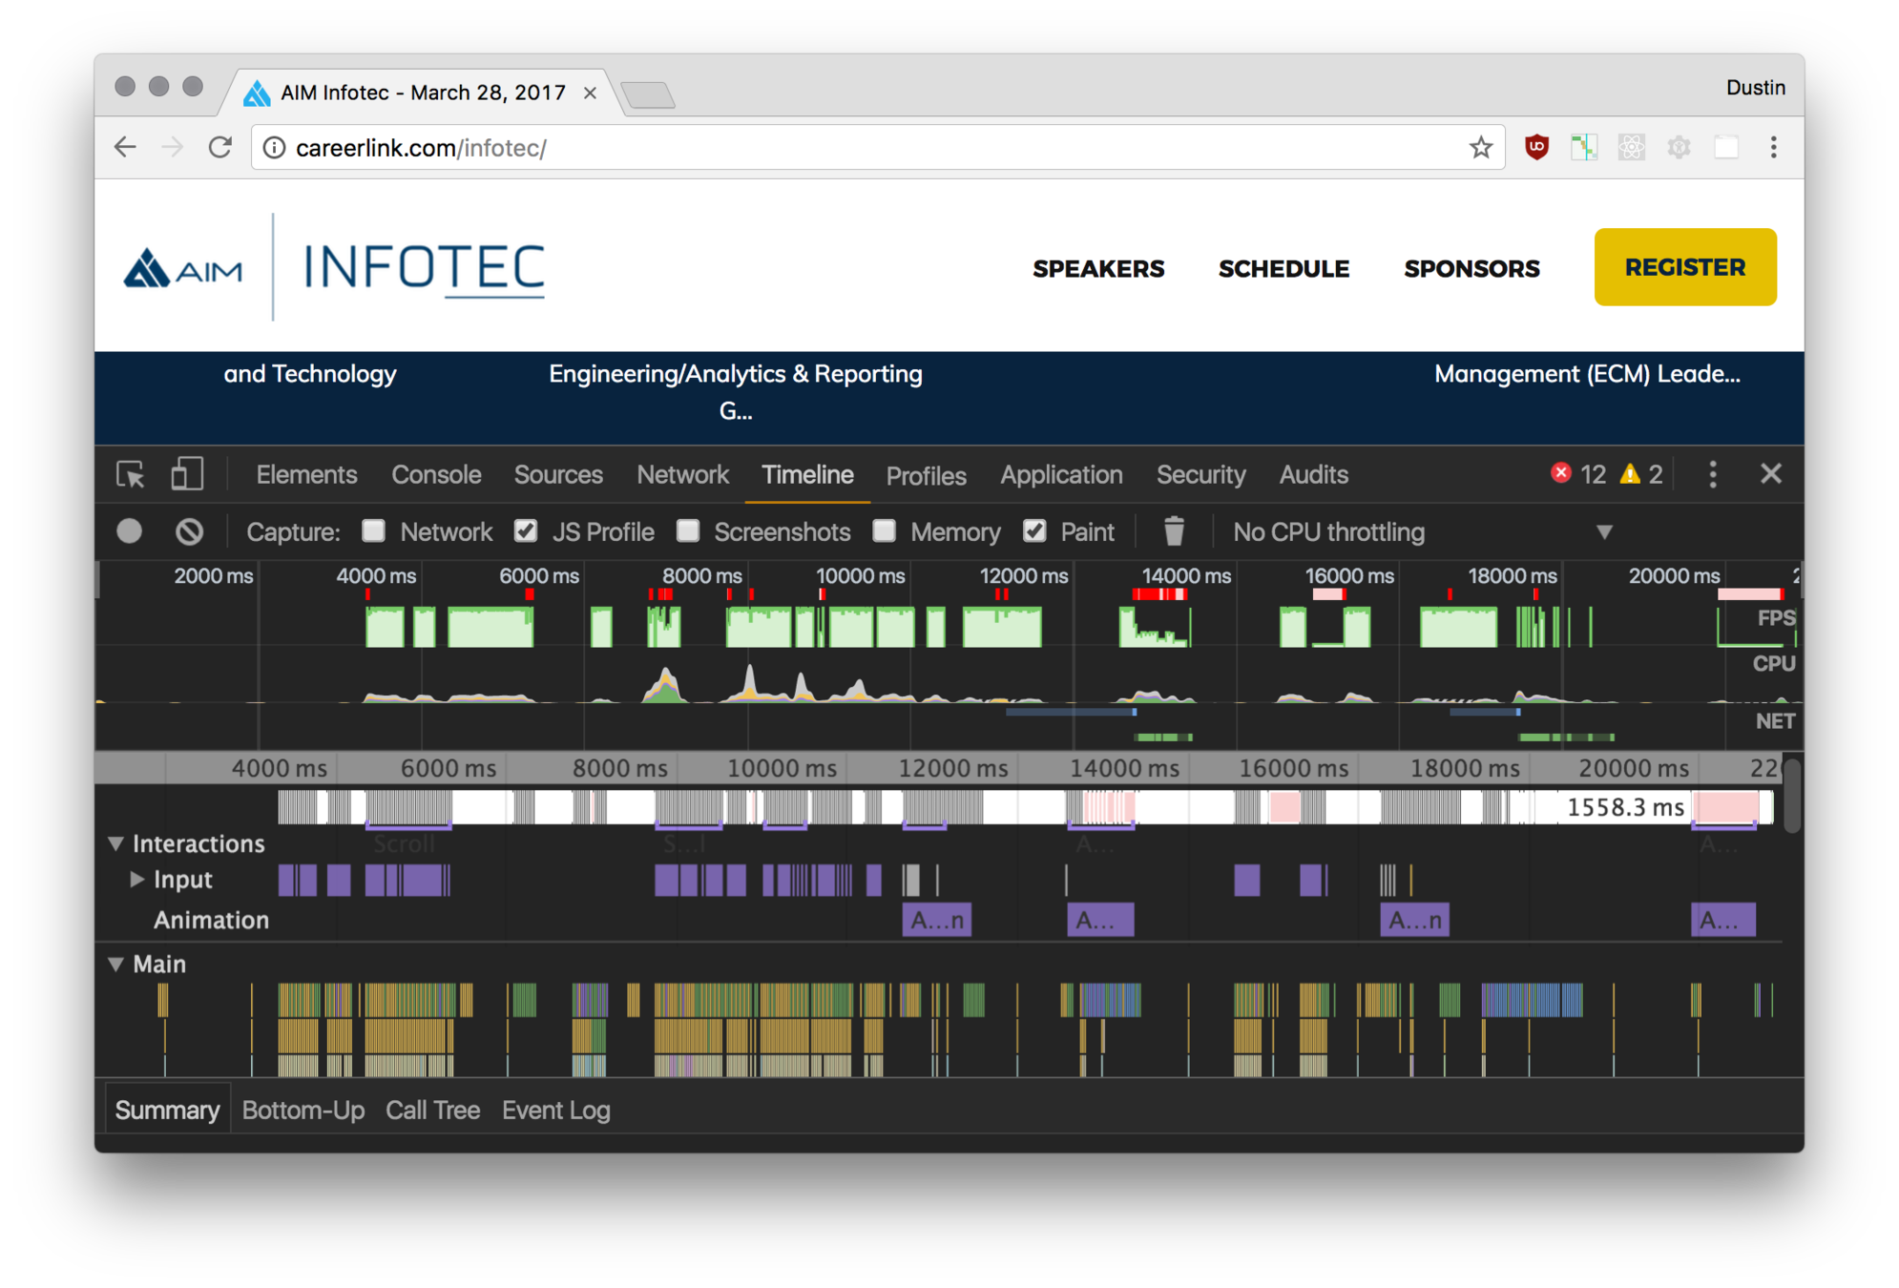Image resolution: width=1899 pixels, height=1288 pixels.
Task: Click the flame chart vertical scrollbar
Action: coord(1792,797)
